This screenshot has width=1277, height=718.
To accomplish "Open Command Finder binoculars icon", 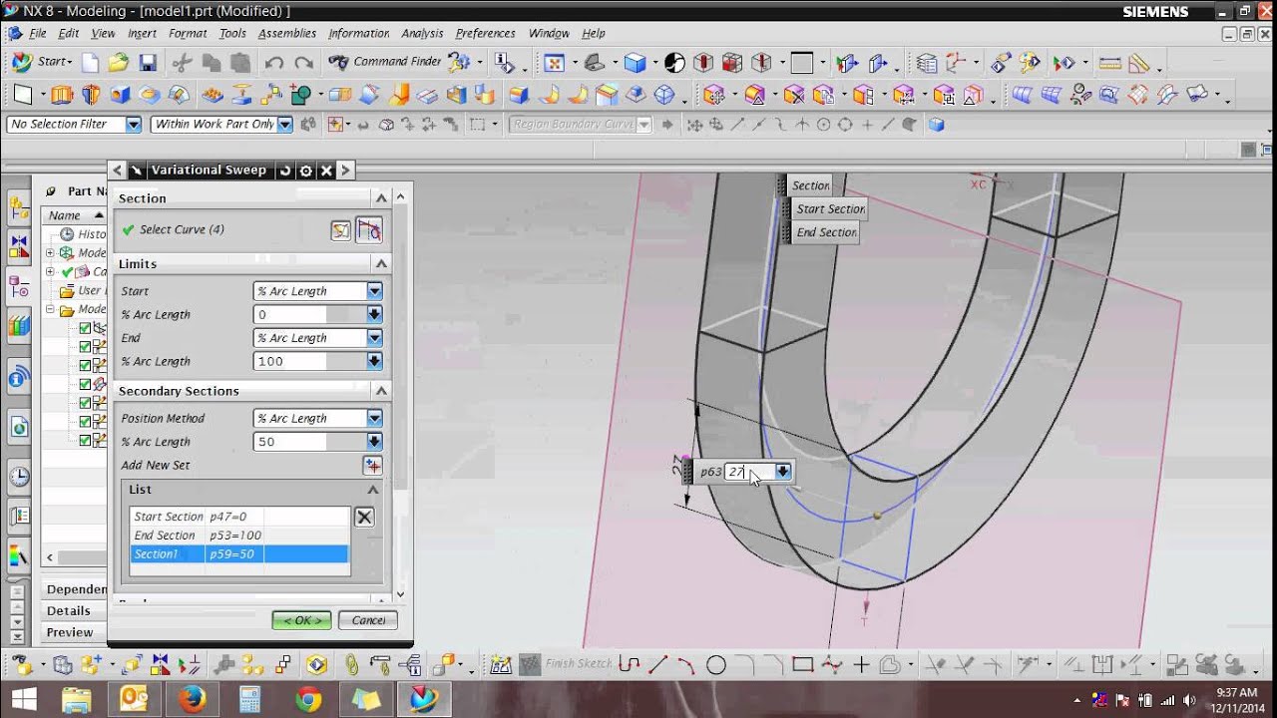I will [339, 62].
